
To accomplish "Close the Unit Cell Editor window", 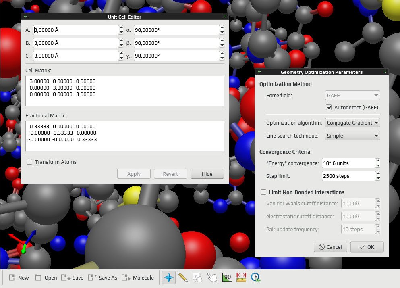I will [x=225, y=17].
